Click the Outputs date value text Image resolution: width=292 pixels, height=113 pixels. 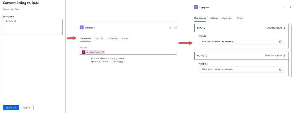[x=217, y=69]
